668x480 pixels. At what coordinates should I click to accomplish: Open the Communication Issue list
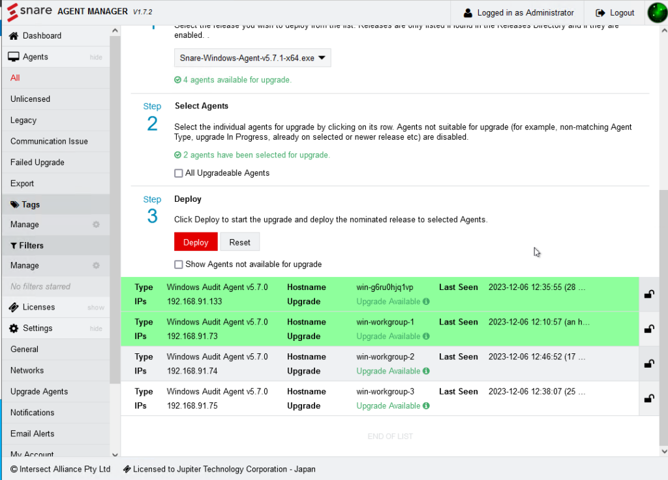pyautogui.click(x=56, y=141)
